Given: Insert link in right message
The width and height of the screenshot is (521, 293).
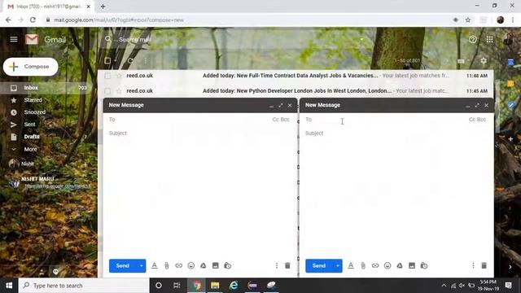Looking at the screenshot, I should click(375, 266).
